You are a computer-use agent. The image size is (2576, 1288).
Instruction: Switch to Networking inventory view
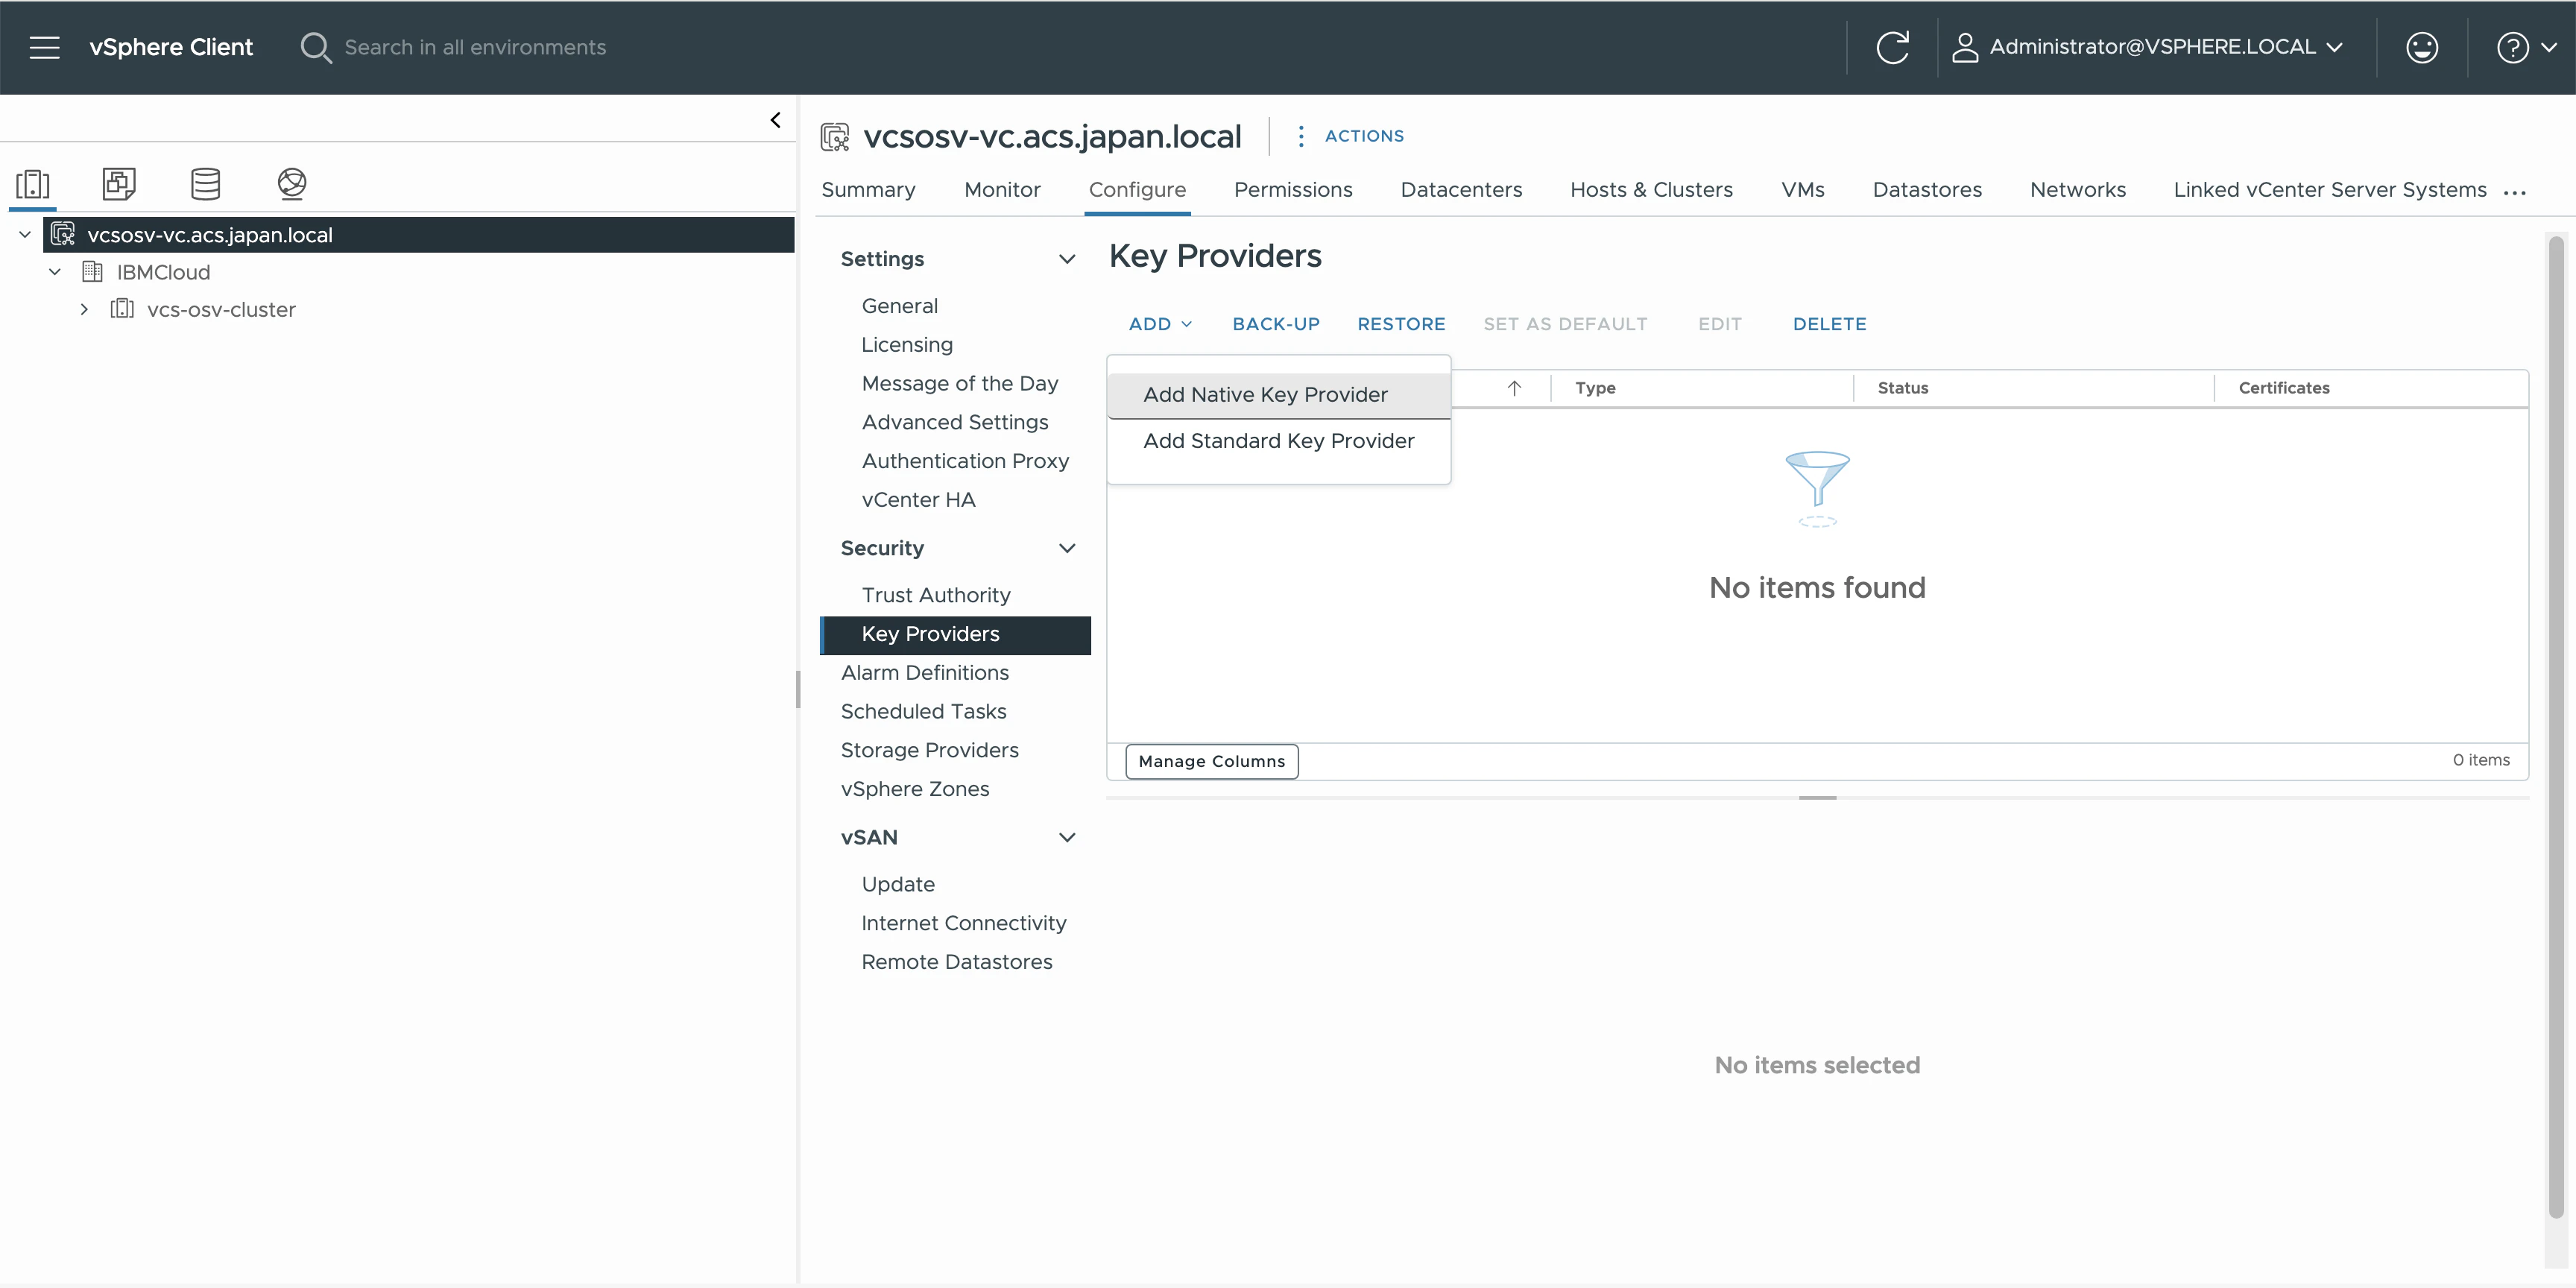coord(292,184)
